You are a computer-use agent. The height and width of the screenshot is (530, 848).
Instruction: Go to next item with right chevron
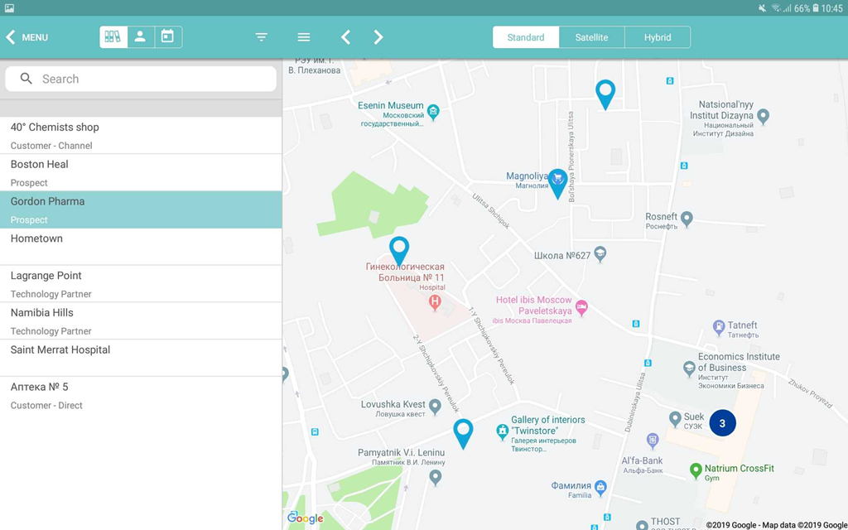pyautogui.click(x=378, y=37)
